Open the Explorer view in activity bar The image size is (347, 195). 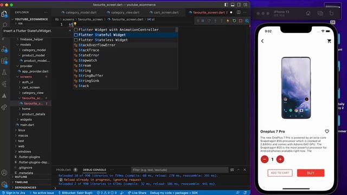point(4,14)
